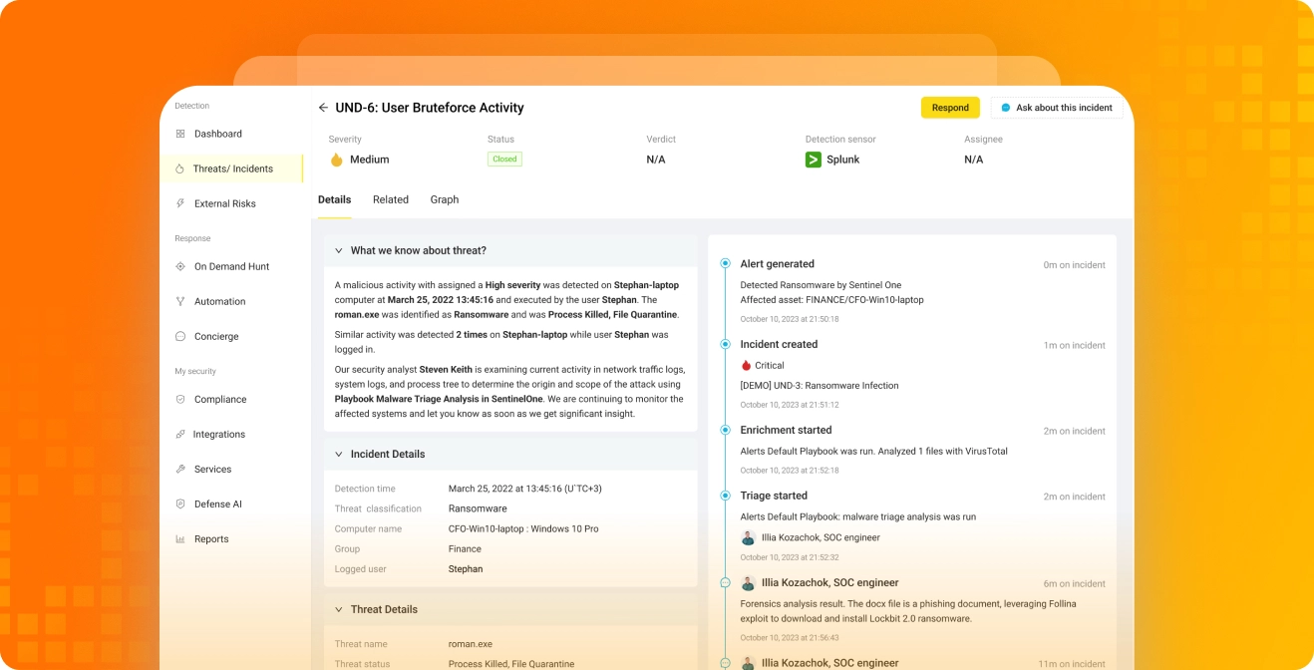Click the Closed status badge
Screen dimensions: 1314x670
[504, 159]
